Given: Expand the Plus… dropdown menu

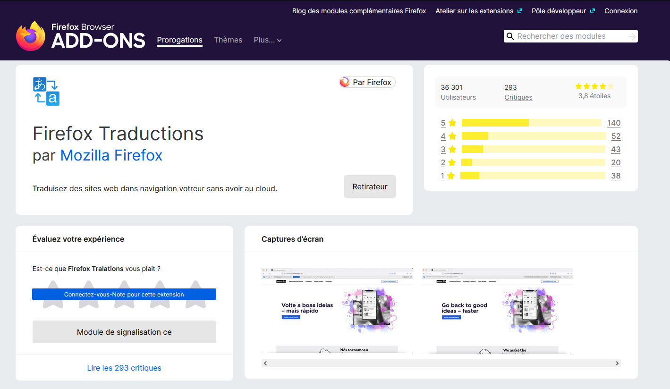Looking at the screenshot, I should click(267, 40).
